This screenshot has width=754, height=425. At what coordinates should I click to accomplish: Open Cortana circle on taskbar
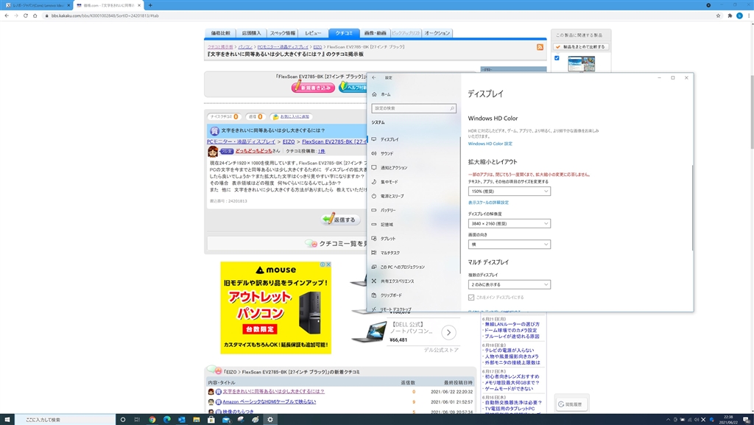pos(123,420)
